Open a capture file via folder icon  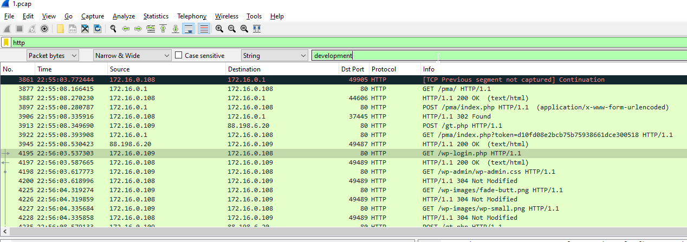(60, 29)
